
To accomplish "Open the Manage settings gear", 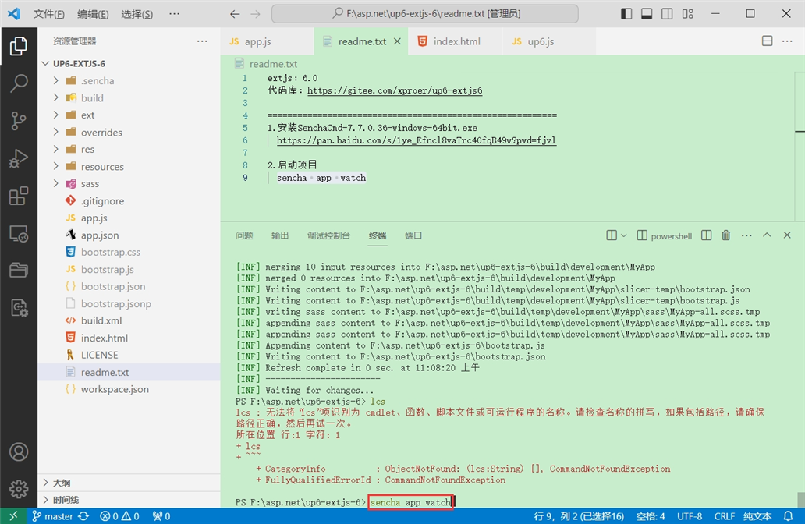I will 19,489.
